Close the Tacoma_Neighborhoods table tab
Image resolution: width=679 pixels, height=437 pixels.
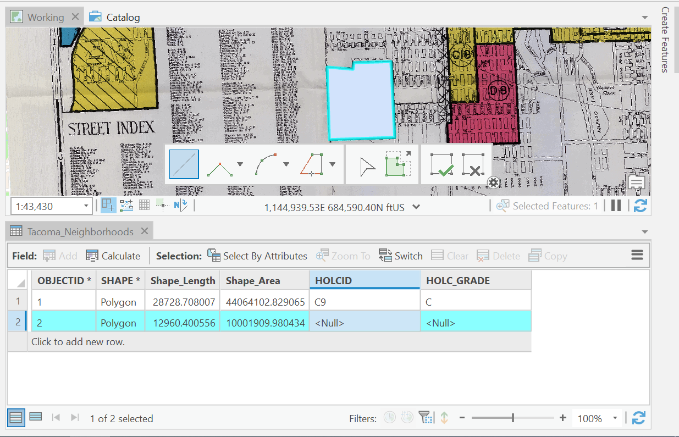pyautogui.click(x=145, y=231)
